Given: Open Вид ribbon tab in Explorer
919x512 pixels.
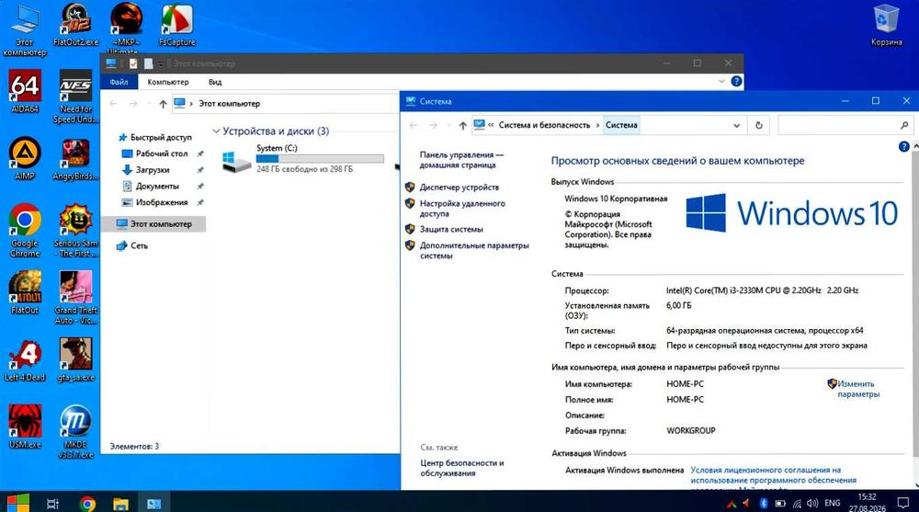Looking at the screenshot, I should [215, 82].
